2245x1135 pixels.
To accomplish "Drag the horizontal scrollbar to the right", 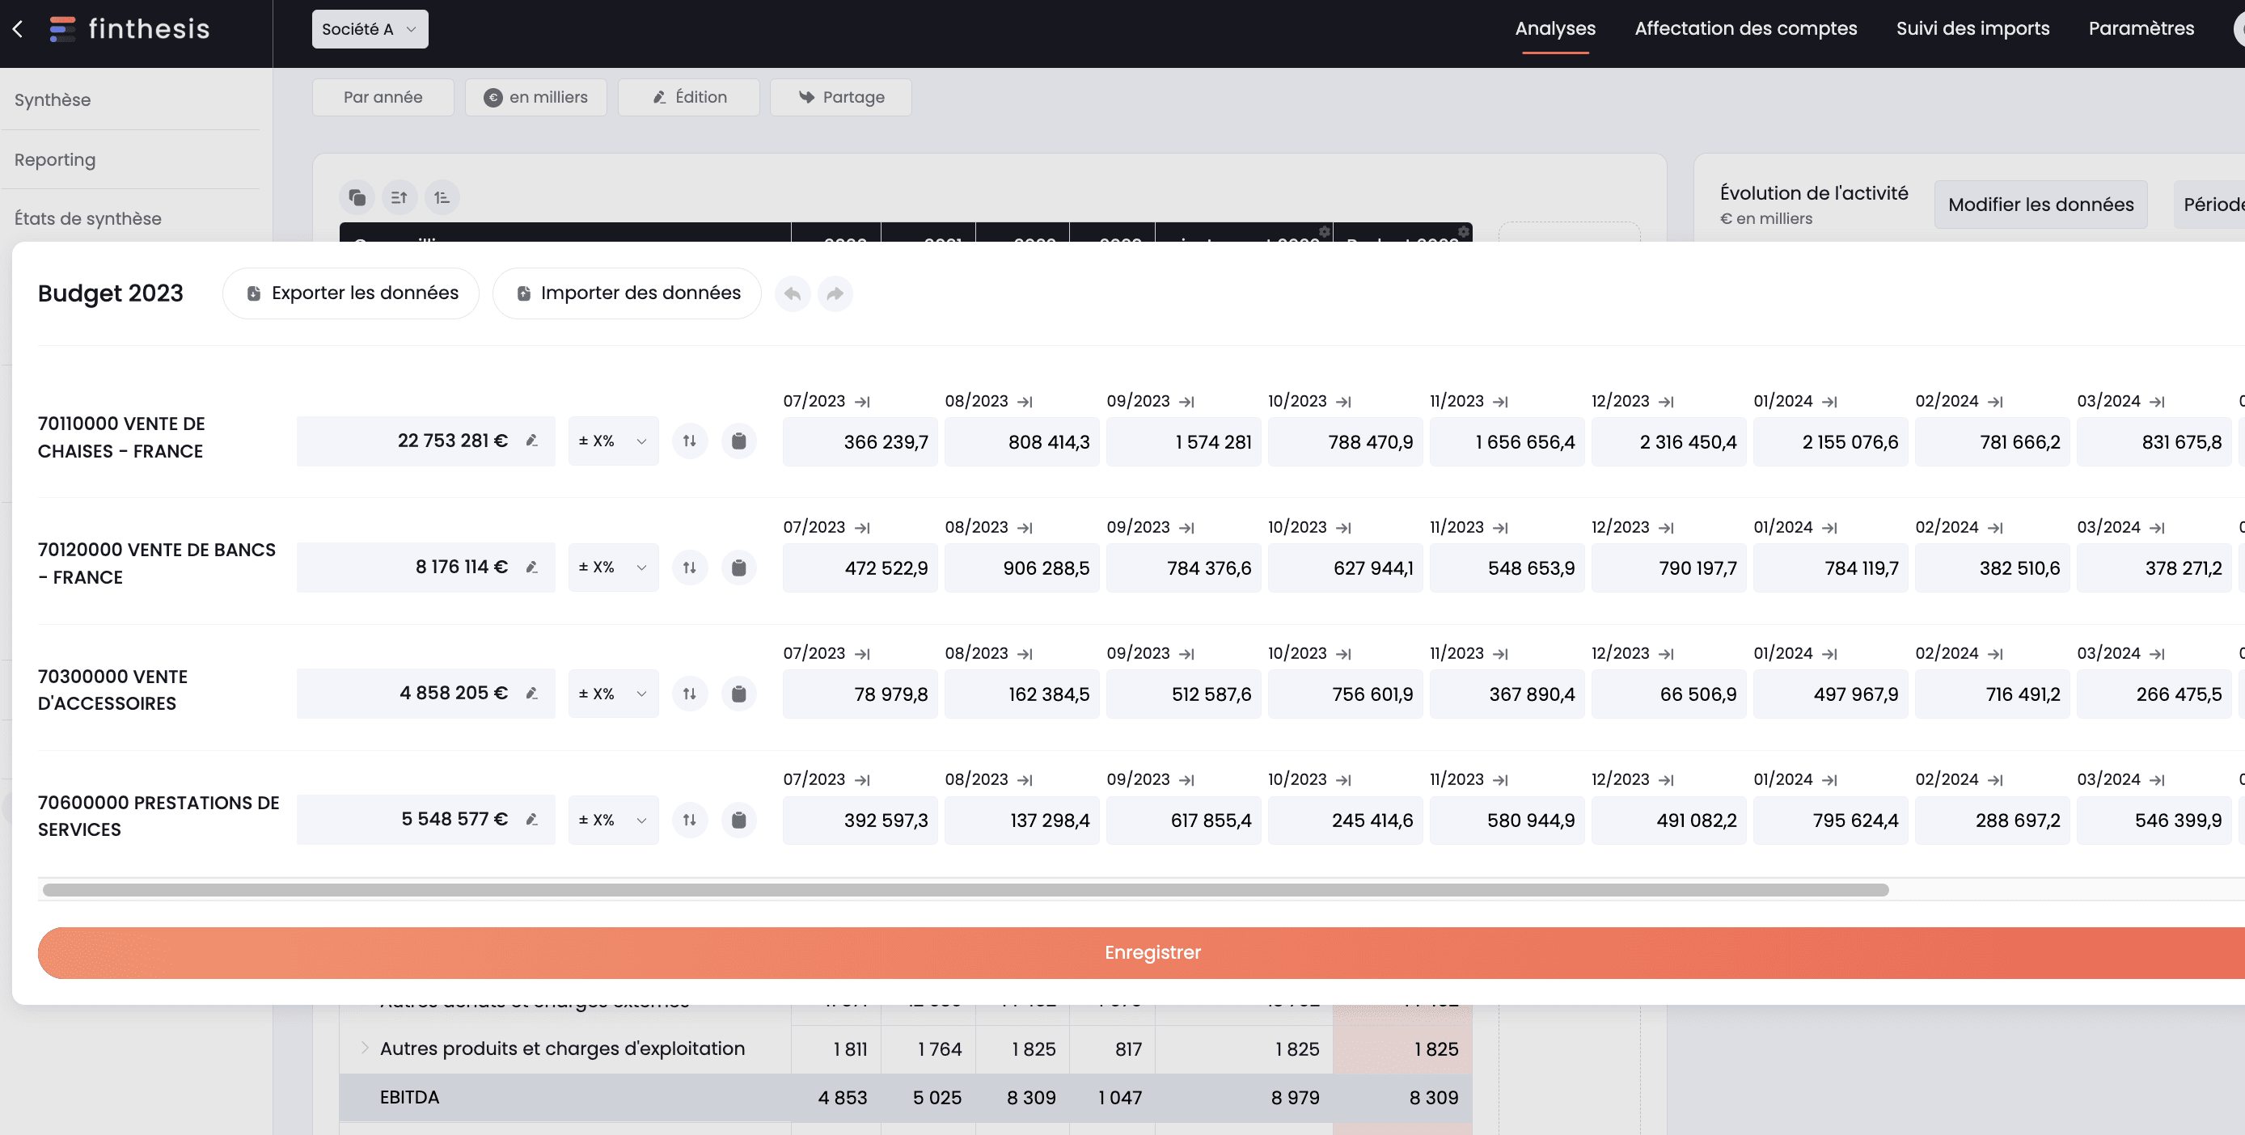I will point(962,886).
